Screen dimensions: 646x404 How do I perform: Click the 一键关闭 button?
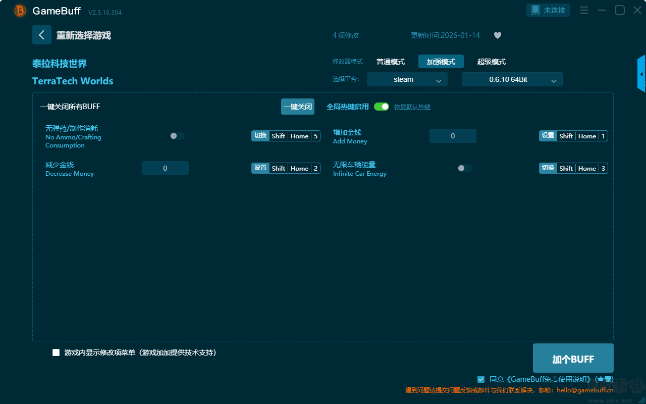[298, 107]
